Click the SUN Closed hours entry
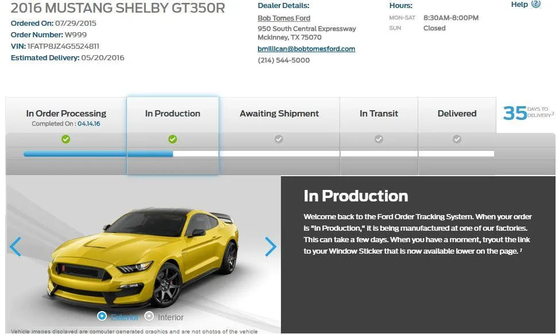 pos(417,28)
